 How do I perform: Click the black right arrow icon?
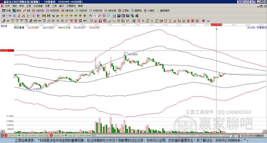(58, 16)
